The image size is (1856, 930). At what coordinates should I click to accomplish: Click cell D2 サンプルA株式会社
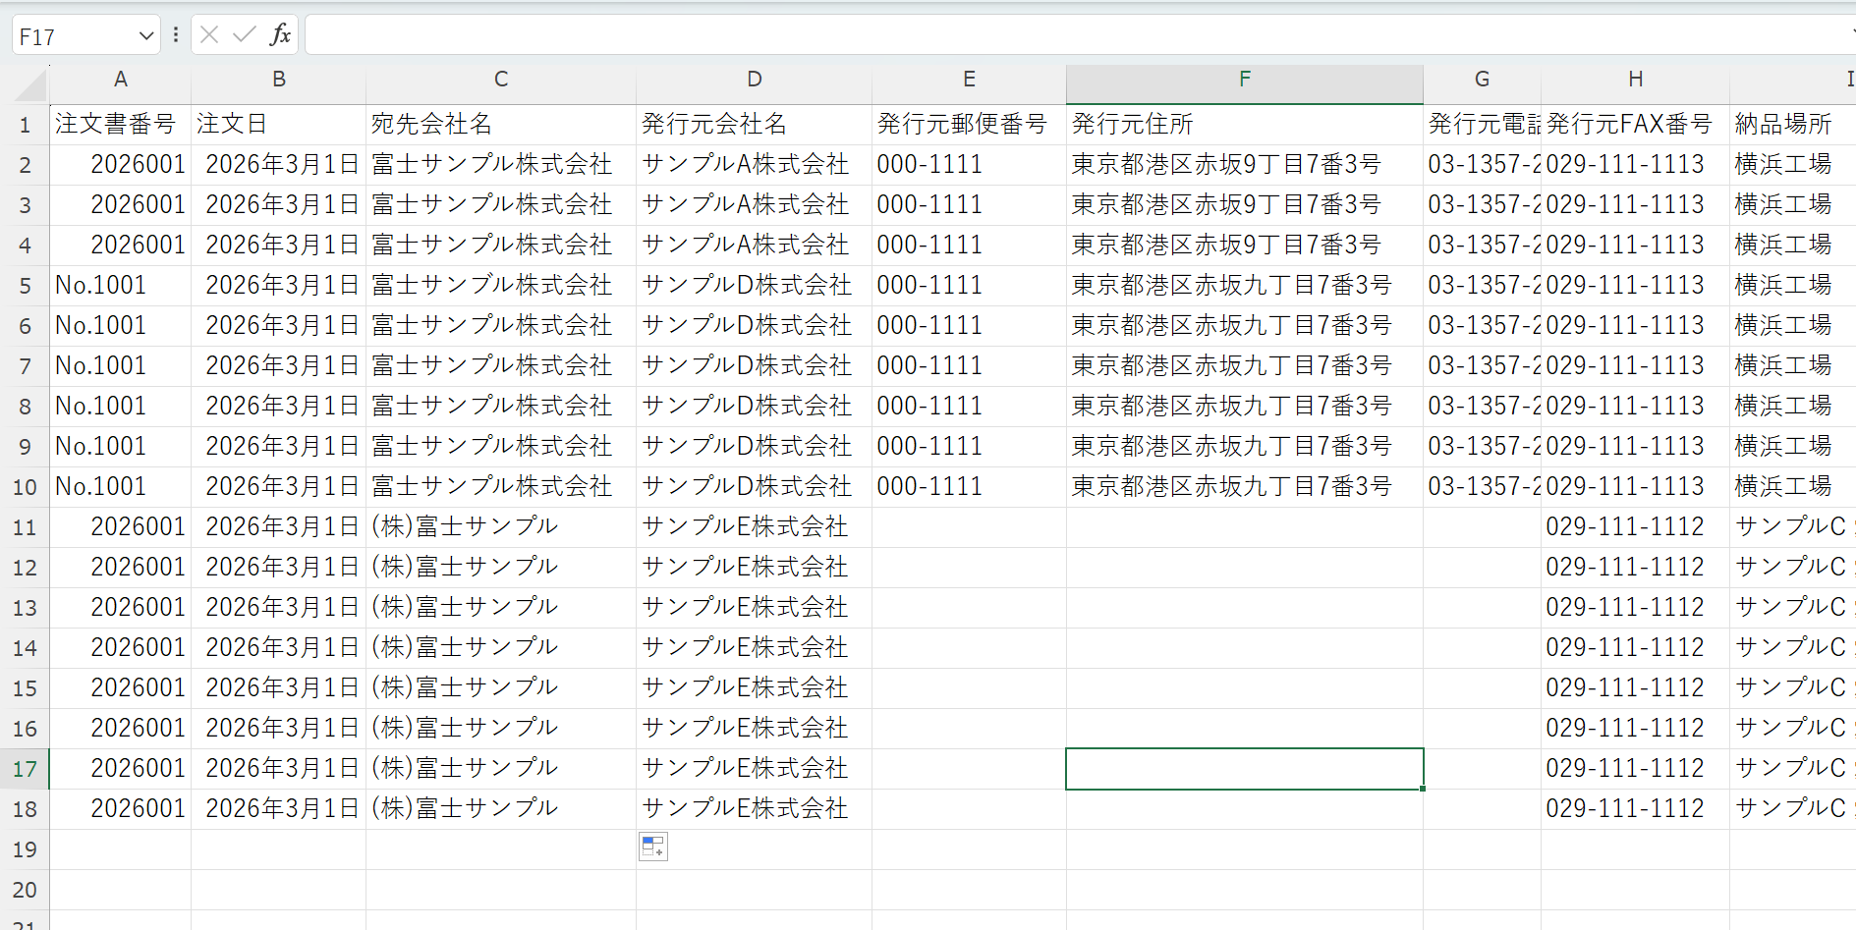pyautogui.click(x=755, y=165)
